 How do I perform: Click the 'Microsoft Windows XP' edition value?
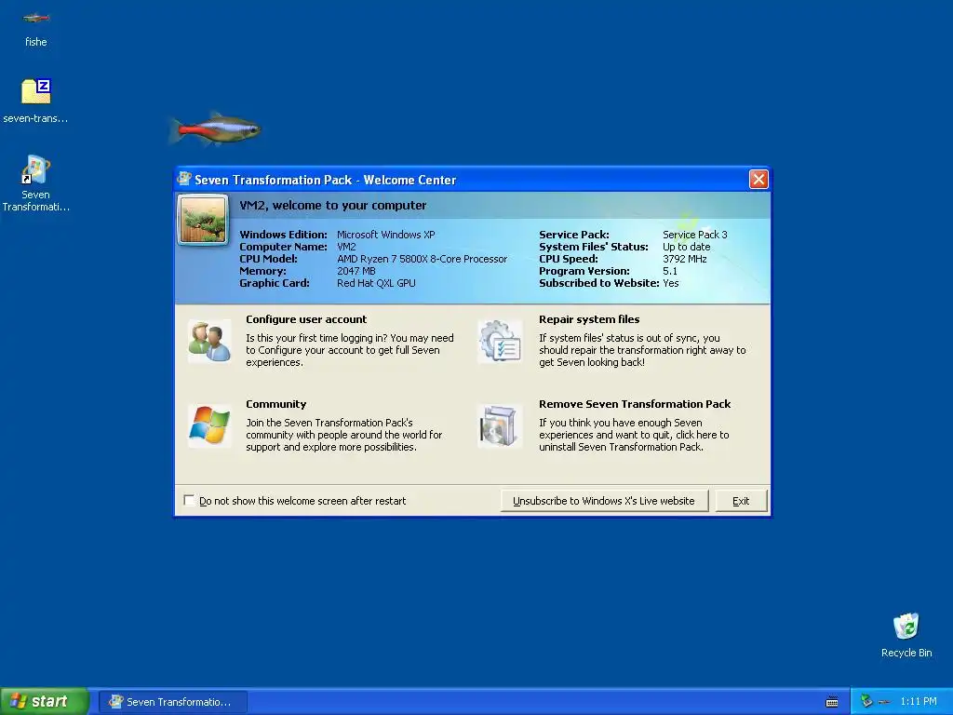click(386, 234)
